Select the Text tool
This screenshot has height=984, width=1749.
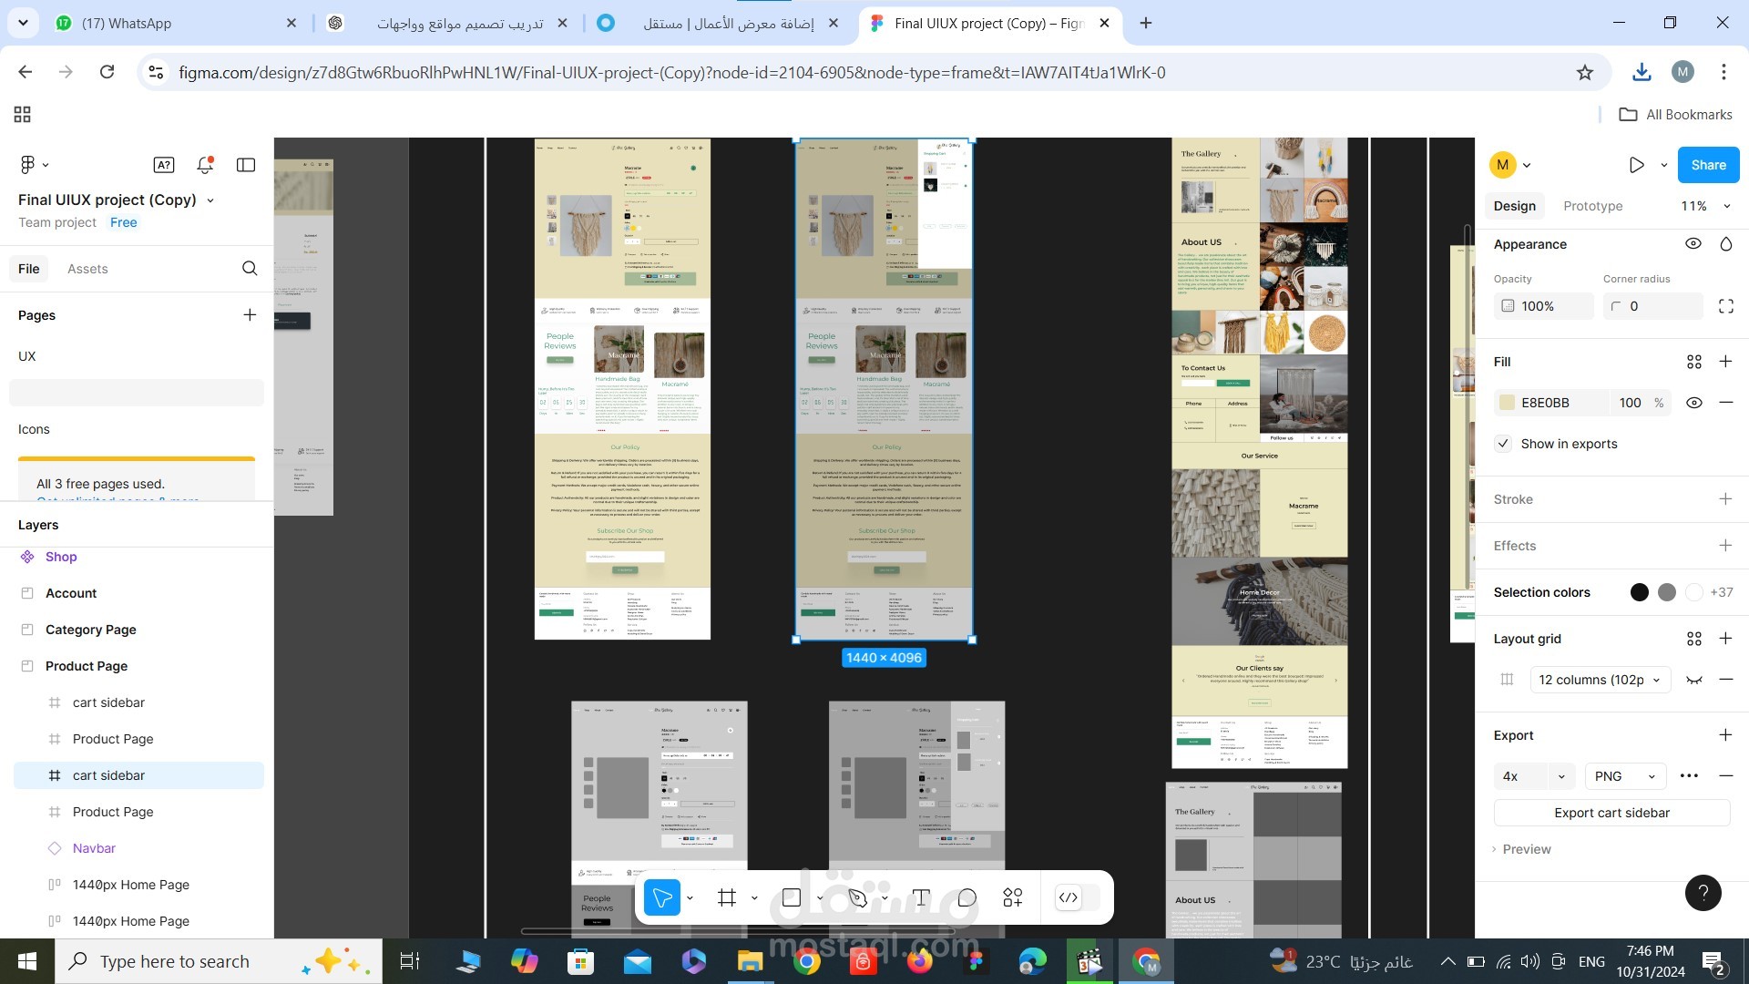(x=921, y=898)
